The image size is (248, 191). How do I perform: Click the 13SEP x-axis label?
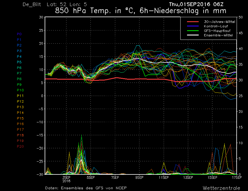click(188, 177)
